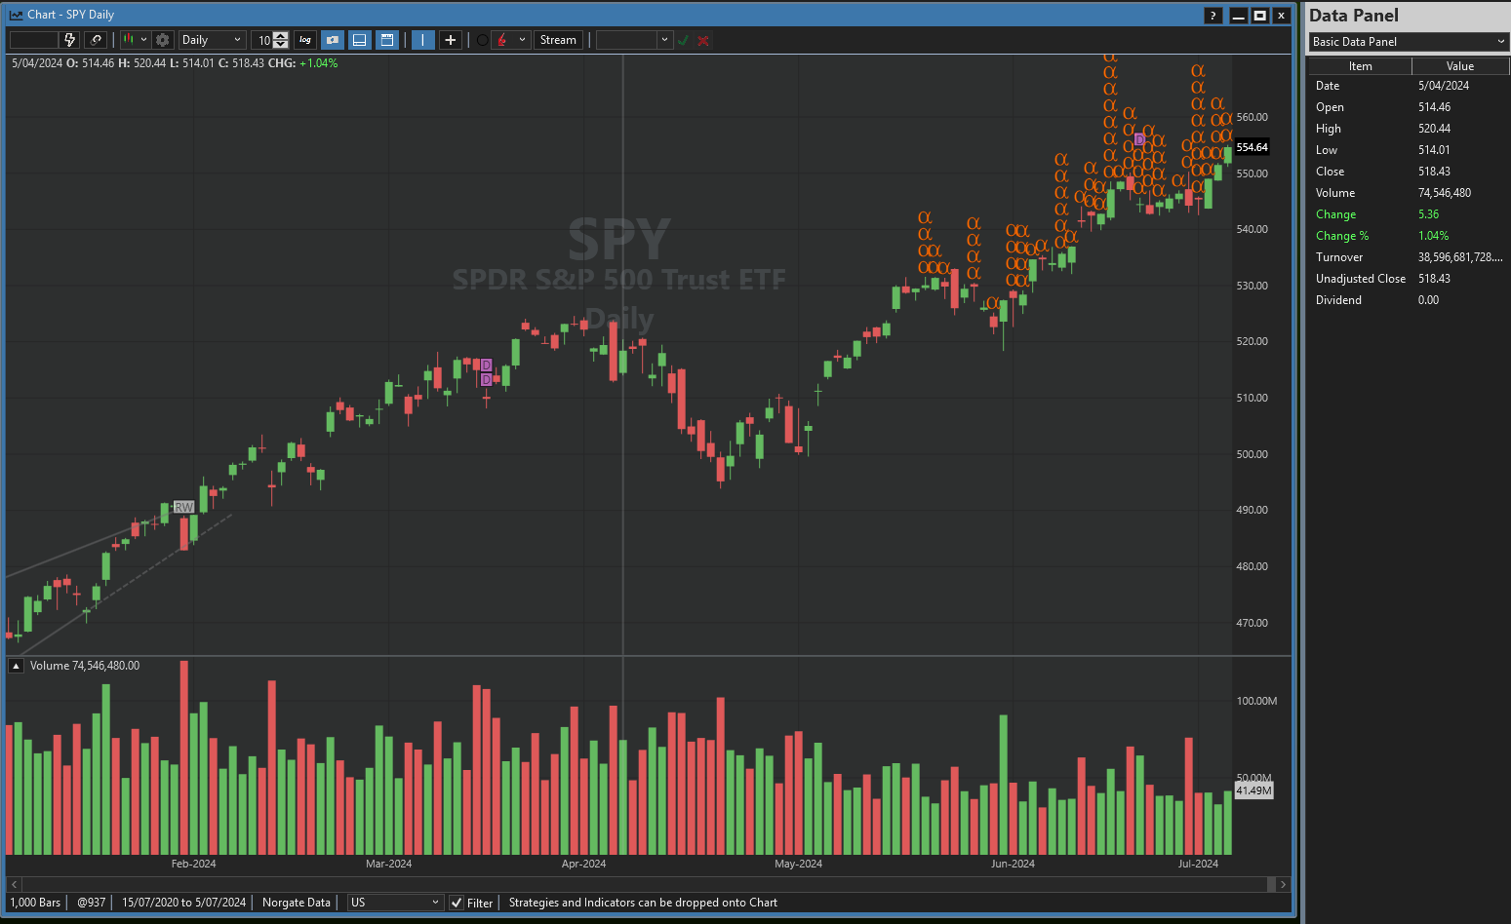Click the lightning bolt symbol button

pos(69,40)
